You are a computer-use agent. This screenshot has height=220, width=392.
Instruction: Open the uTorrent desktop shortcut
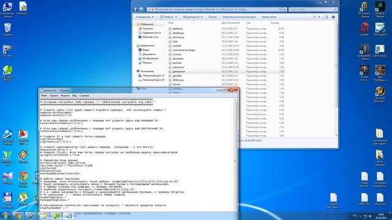click(x=23, y=199)
